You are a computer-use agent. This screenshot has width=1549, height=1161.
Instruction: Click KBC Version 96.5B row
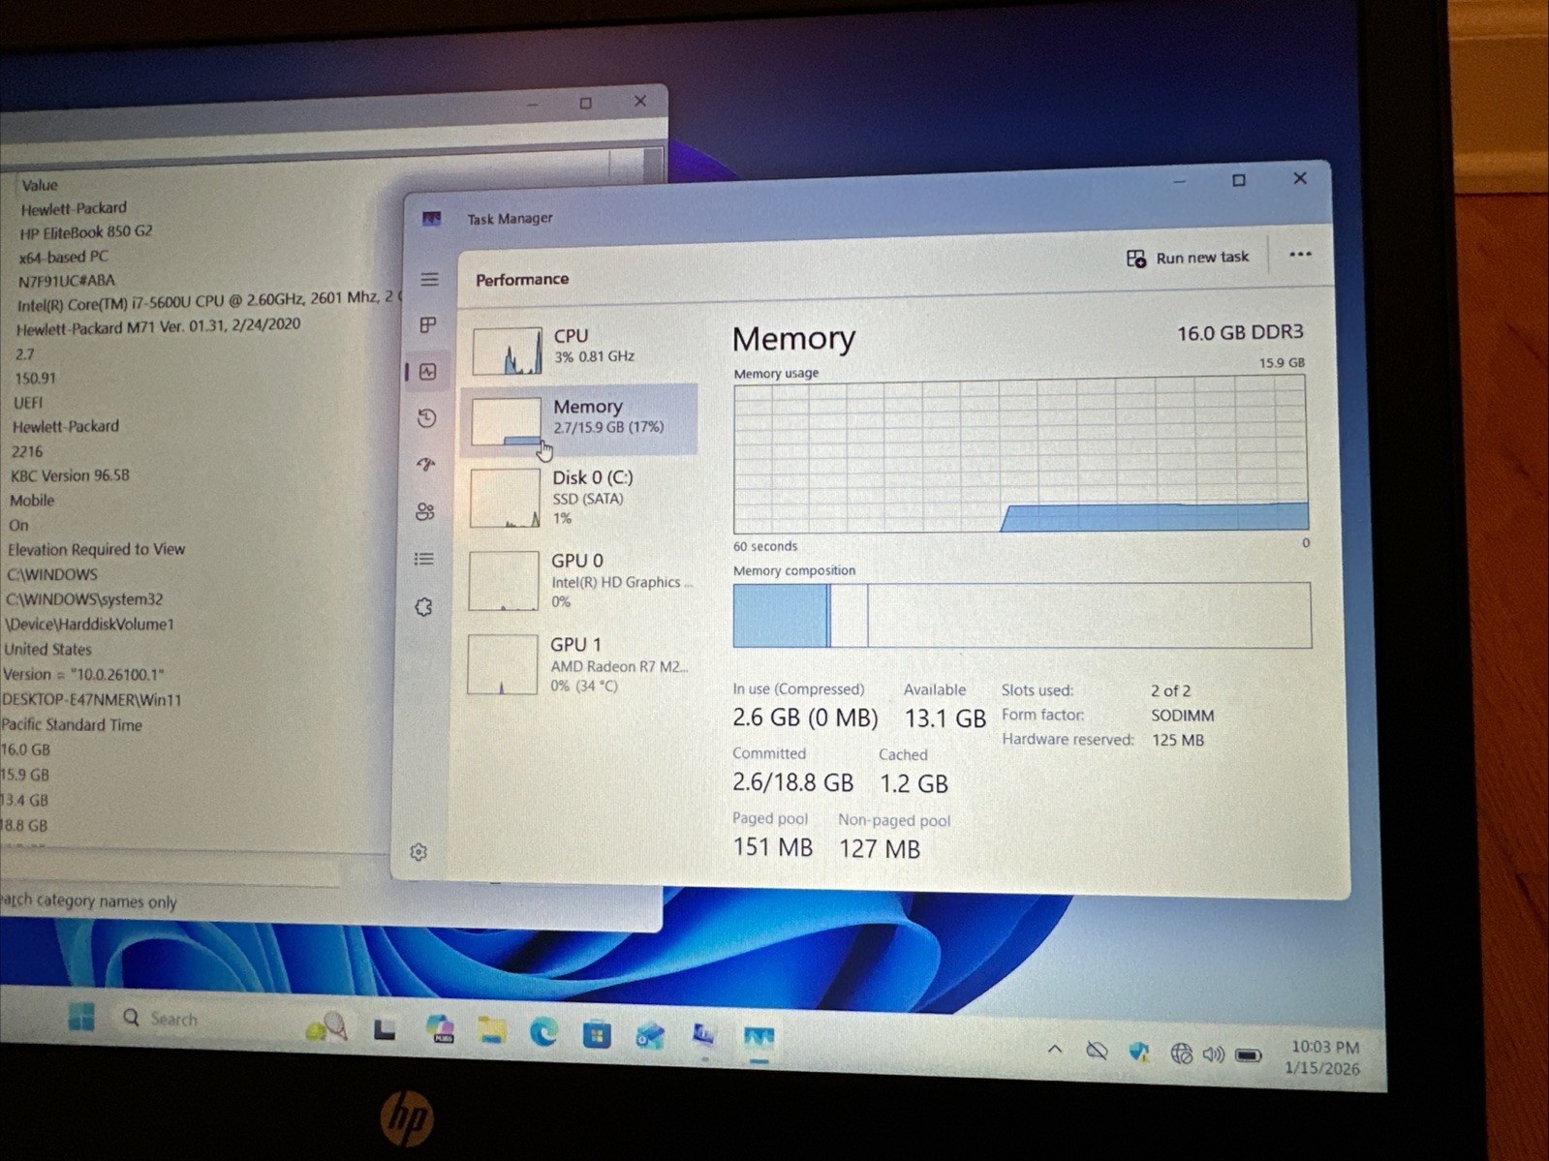(70, 475)
